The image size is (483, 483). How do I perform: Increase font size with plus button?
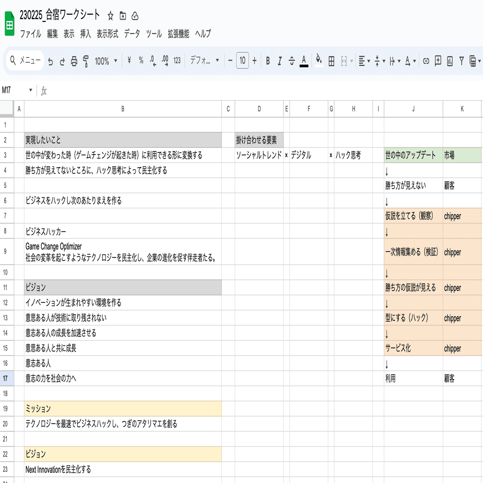(x=254, y=61)
